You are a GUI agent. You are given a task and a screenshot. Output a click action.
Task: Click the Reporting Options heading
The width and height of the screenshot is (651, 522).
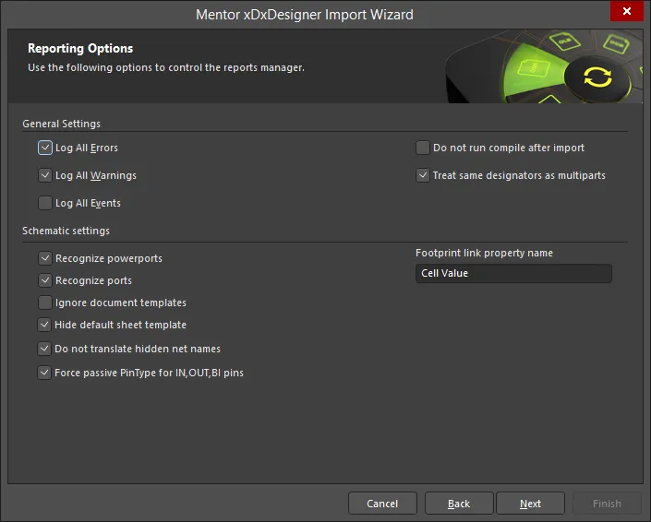(80, 49)
